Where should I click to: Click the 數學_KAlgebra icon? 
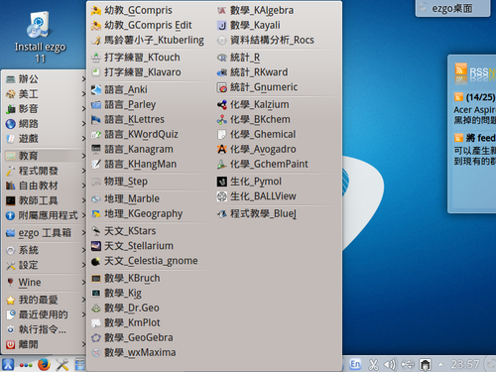click(221, 10)
